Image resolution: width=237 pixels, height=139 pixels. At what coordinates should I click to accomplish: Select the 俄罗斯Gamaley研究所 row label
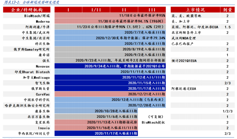(x=32, y=49)
